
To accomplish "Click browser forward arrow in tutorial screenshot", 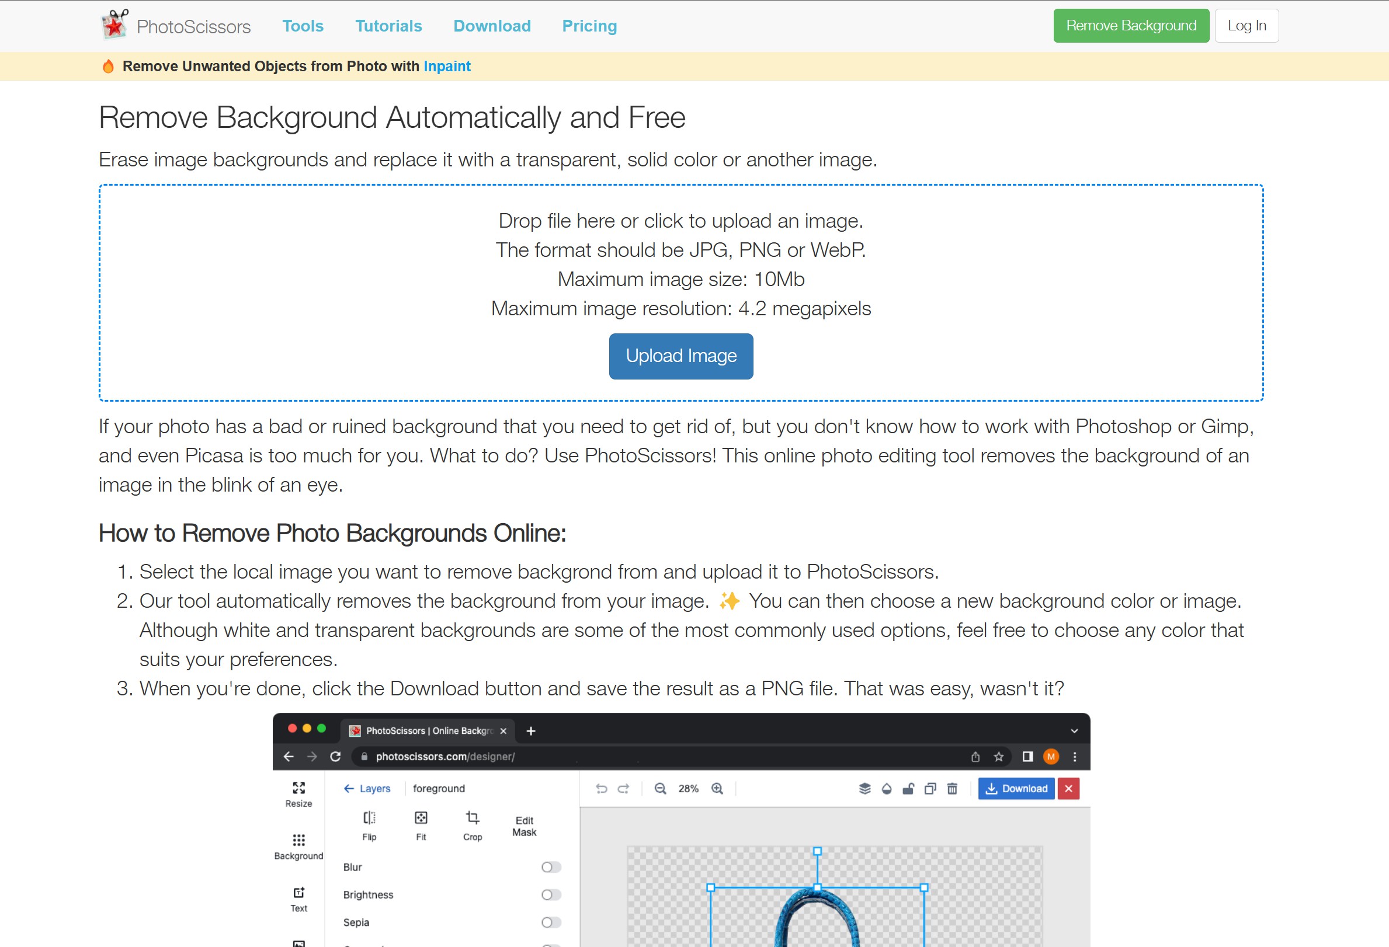I will click(312, 757).
